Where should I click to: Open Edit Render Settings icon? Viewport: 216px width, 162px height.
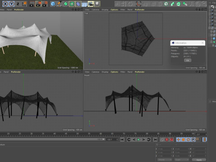pyautogui.click(x=45, y=4)
